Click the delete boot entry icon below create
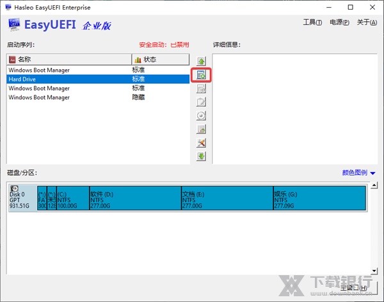The height and width of the screenshot is (302, 384). [x=201, y=88]
